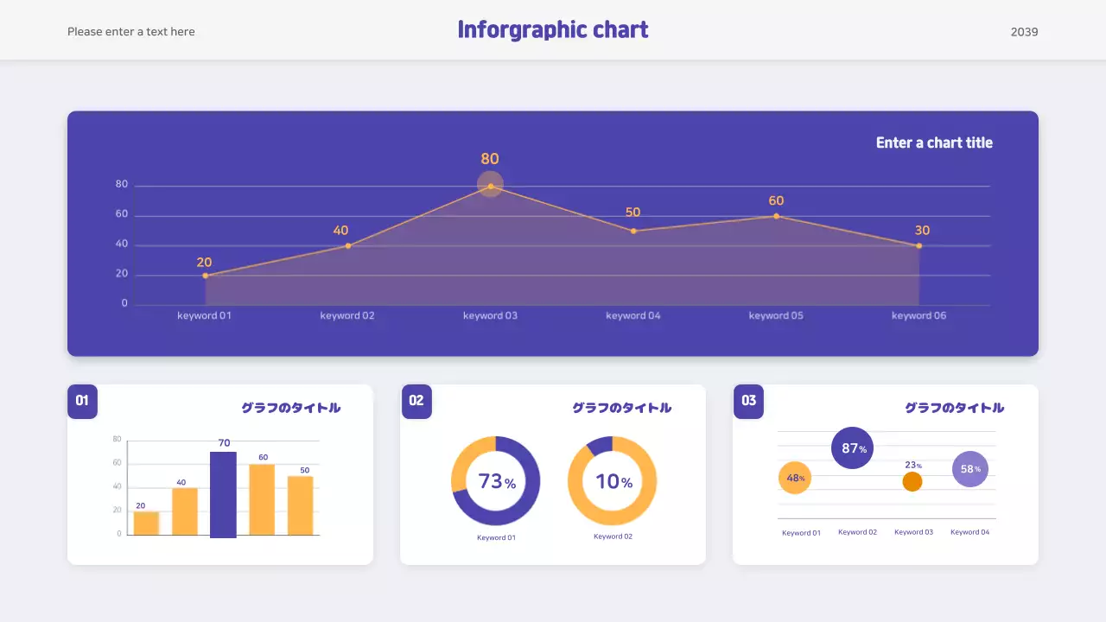Click the 73% donut chart

[x=496, y=481]
